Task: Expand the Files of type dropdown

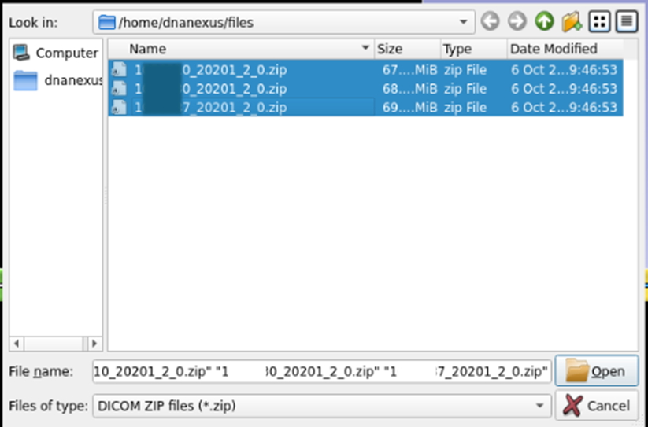Action: 540,406
